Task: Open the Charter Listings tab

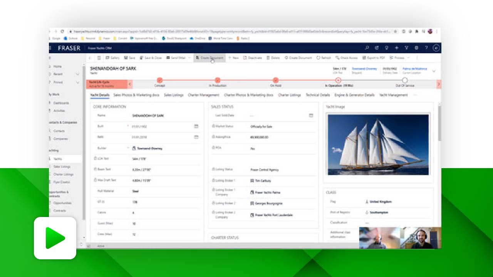Action: point(290,95)
